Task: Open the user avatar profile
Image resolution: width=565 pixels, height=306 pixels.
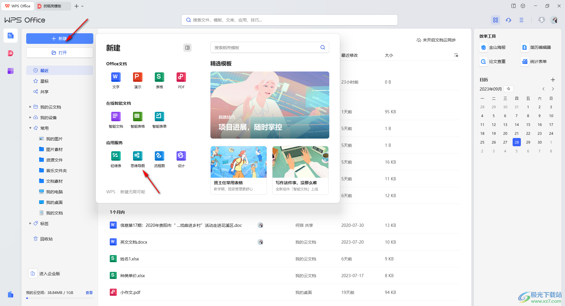Action: 554,20
